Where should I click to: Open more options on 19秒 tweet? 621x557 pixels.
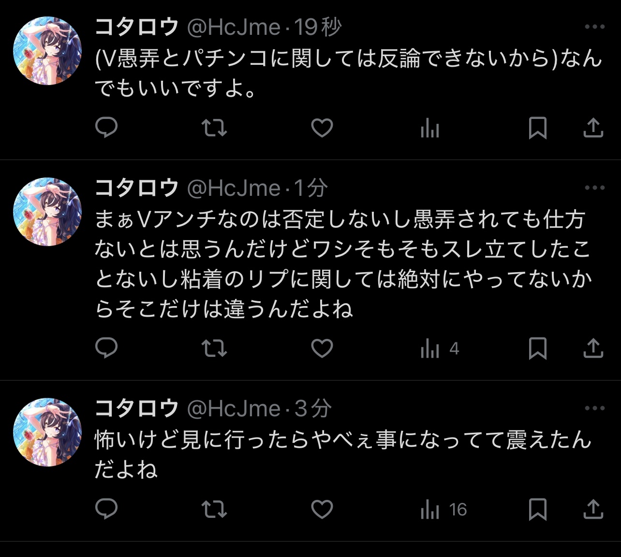coord(594,27)
